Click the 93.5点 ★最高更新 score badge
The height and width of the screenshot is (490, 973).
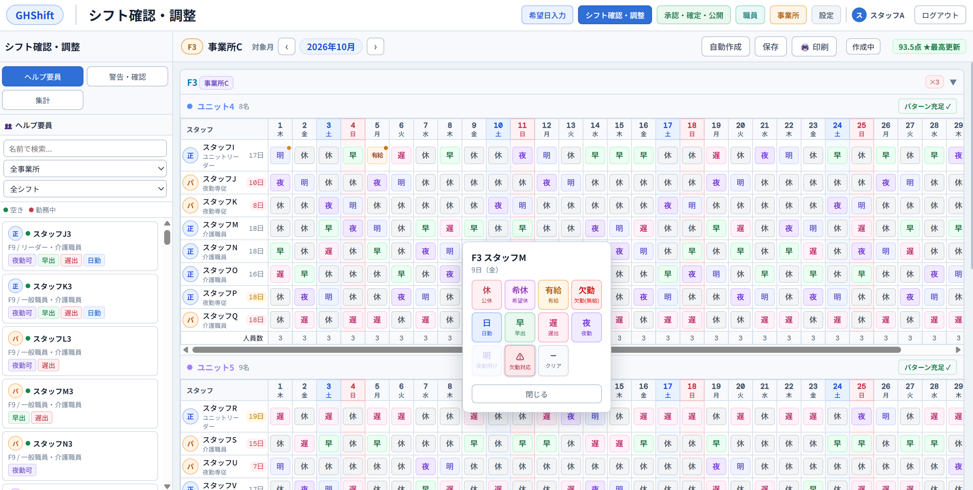click(929, 47)
